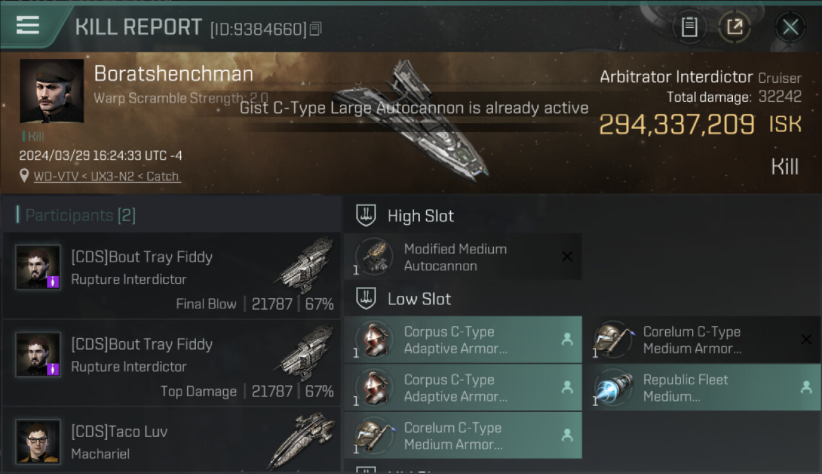The height and width of the screenshot is (474, 822).
Task: Select the first Corpus C-Type Adaptive Armor item
Action: click(x=463, y=340)
